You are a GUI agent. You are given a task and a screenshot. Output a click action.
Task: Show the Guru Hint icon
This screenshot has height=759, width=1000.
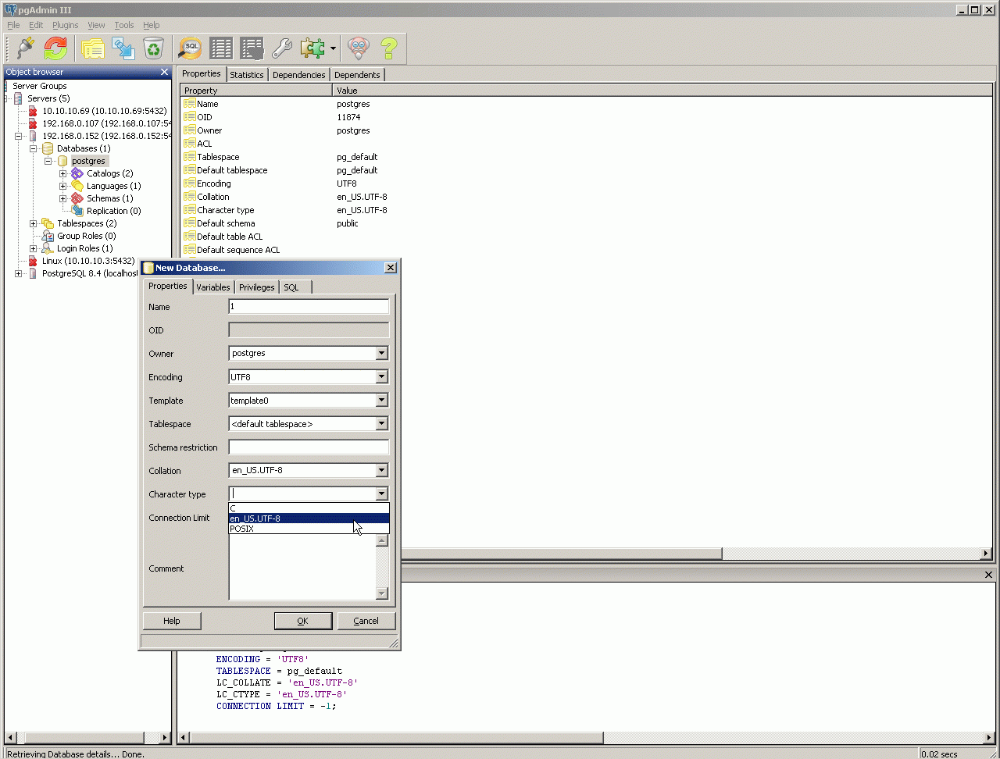(359, 48)
